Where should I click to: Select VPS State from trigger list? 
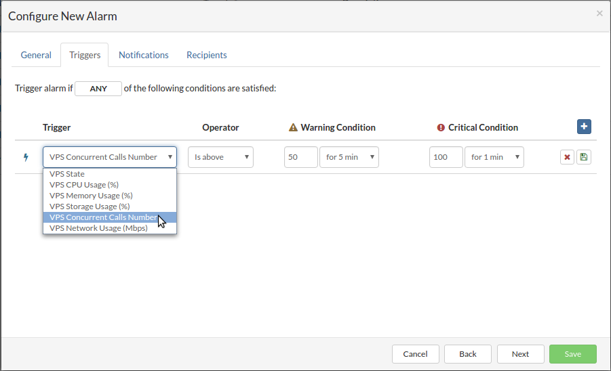click(67, 174)
